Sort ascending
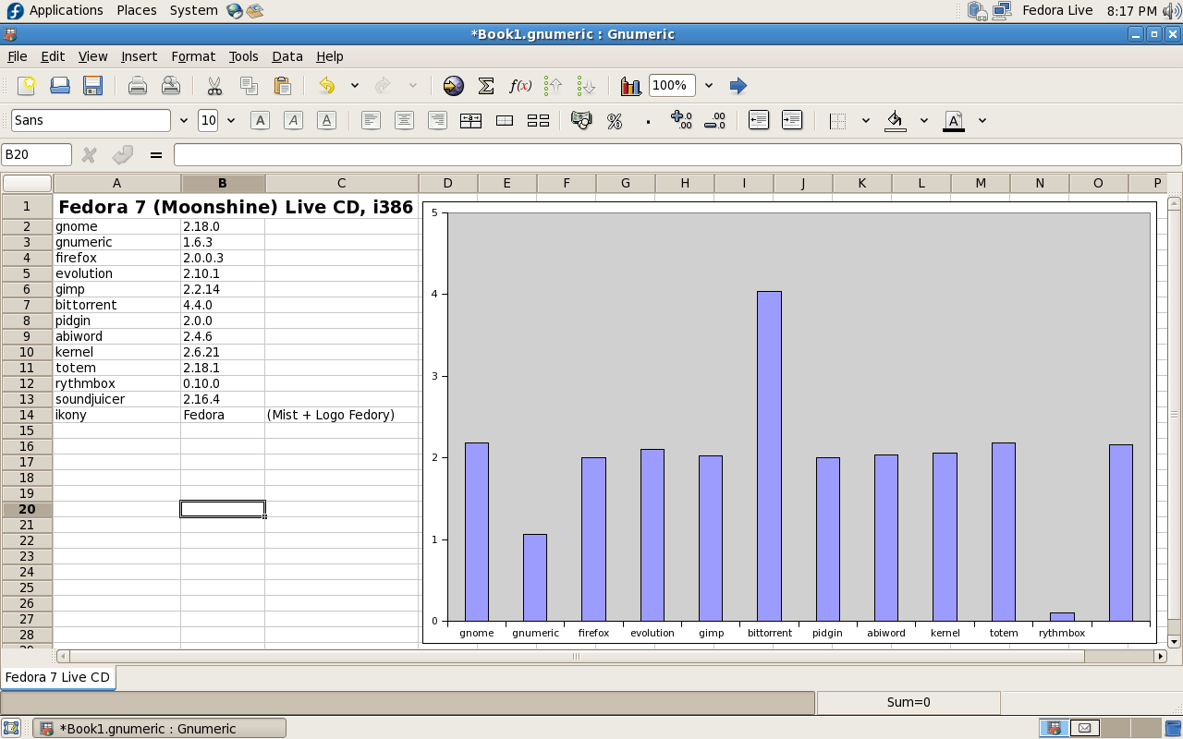 tap(554, 86)
